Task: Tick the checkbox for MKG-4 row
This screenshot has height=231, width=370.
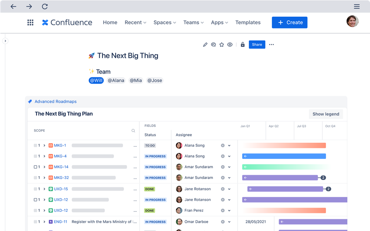Action: pyautogui.click(x=36, y=156)
